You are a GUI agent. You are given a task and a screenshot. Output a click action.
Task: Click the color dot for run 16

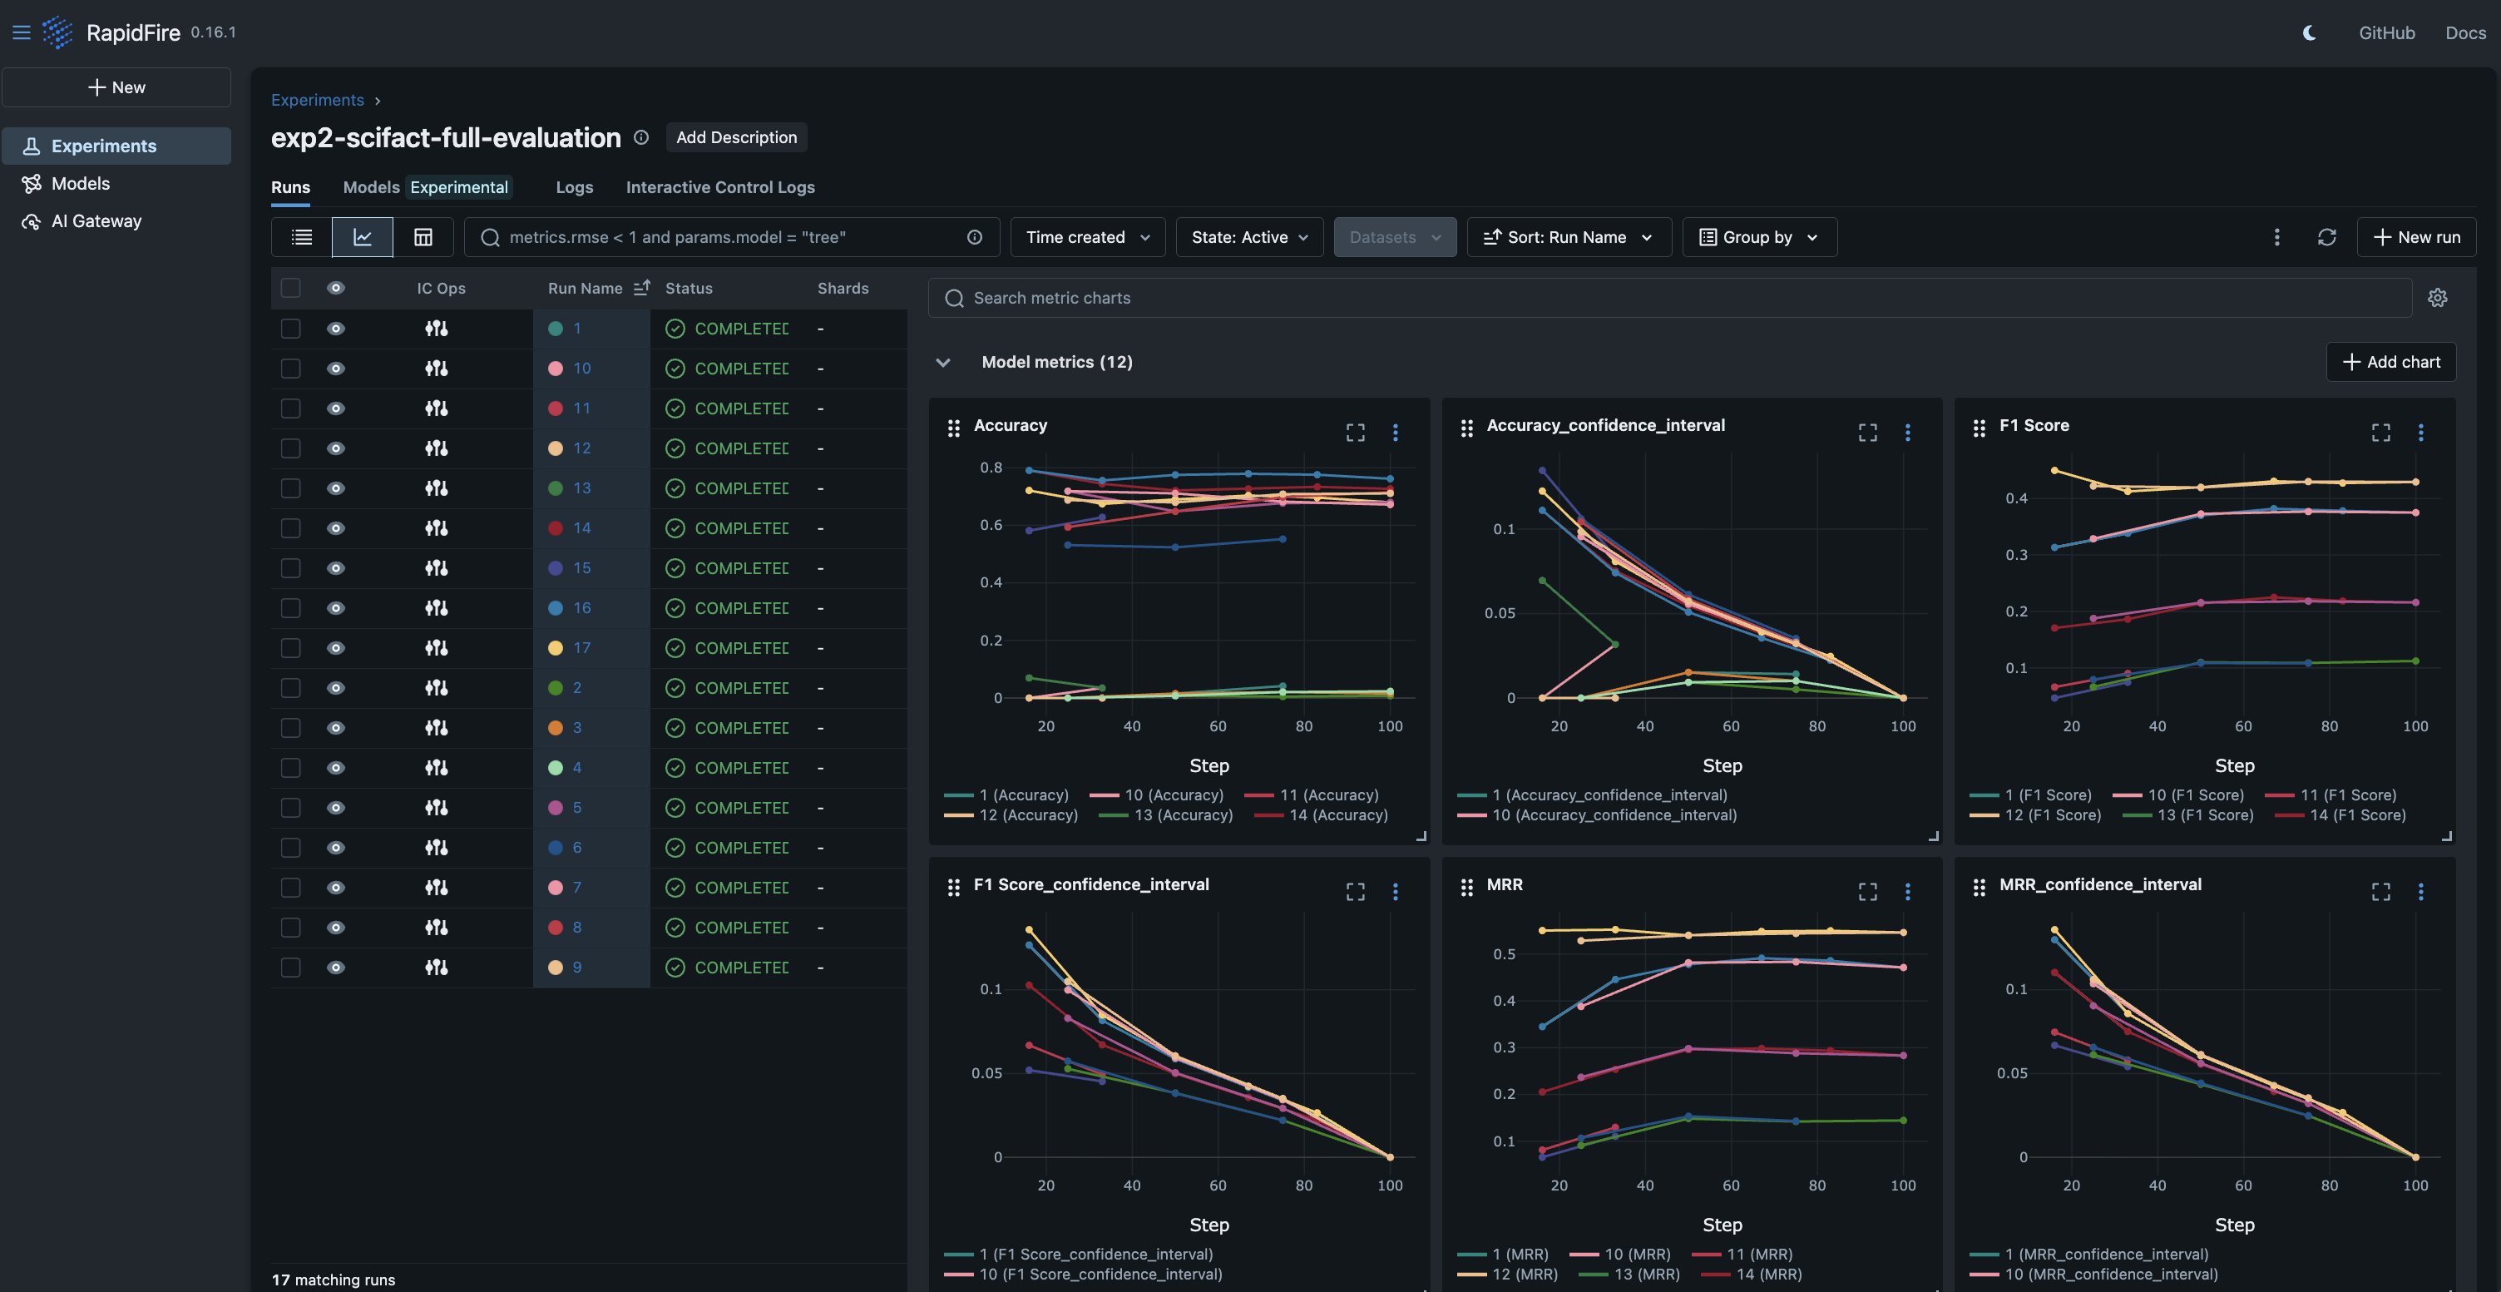556,608
